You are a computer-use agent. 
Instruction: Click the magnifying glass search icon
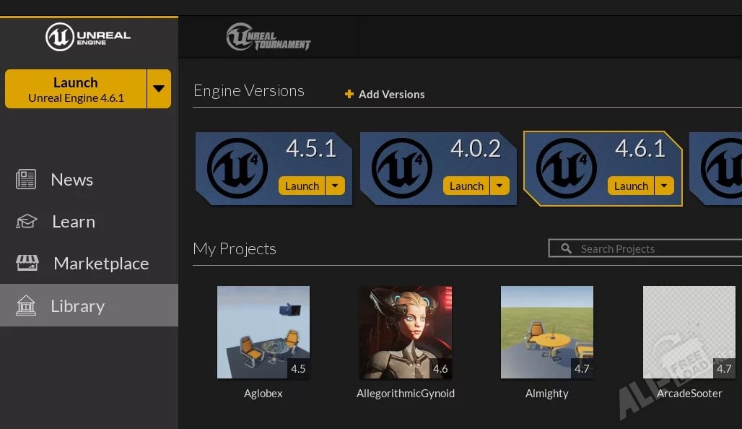(566, 248)
